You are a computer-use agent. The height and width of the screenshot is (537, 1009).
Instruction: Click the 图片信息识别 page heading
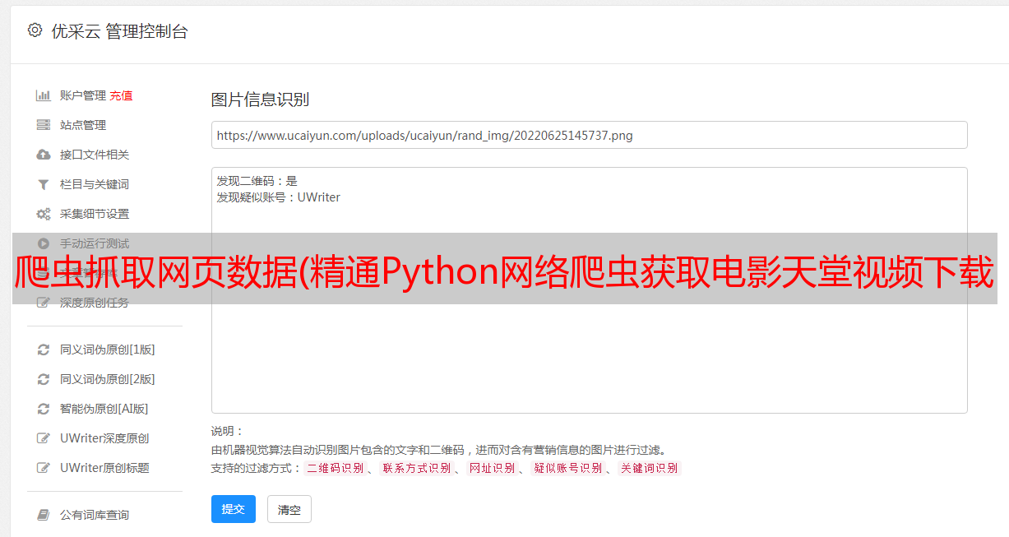coord(260,100)
